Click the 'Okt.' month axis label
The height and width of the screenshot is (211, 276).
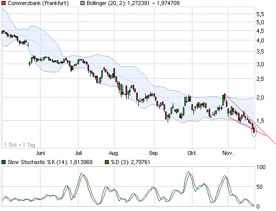pos(192,153)
